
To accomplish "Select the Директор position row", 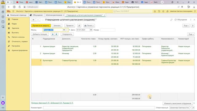I will coord(113,48).
